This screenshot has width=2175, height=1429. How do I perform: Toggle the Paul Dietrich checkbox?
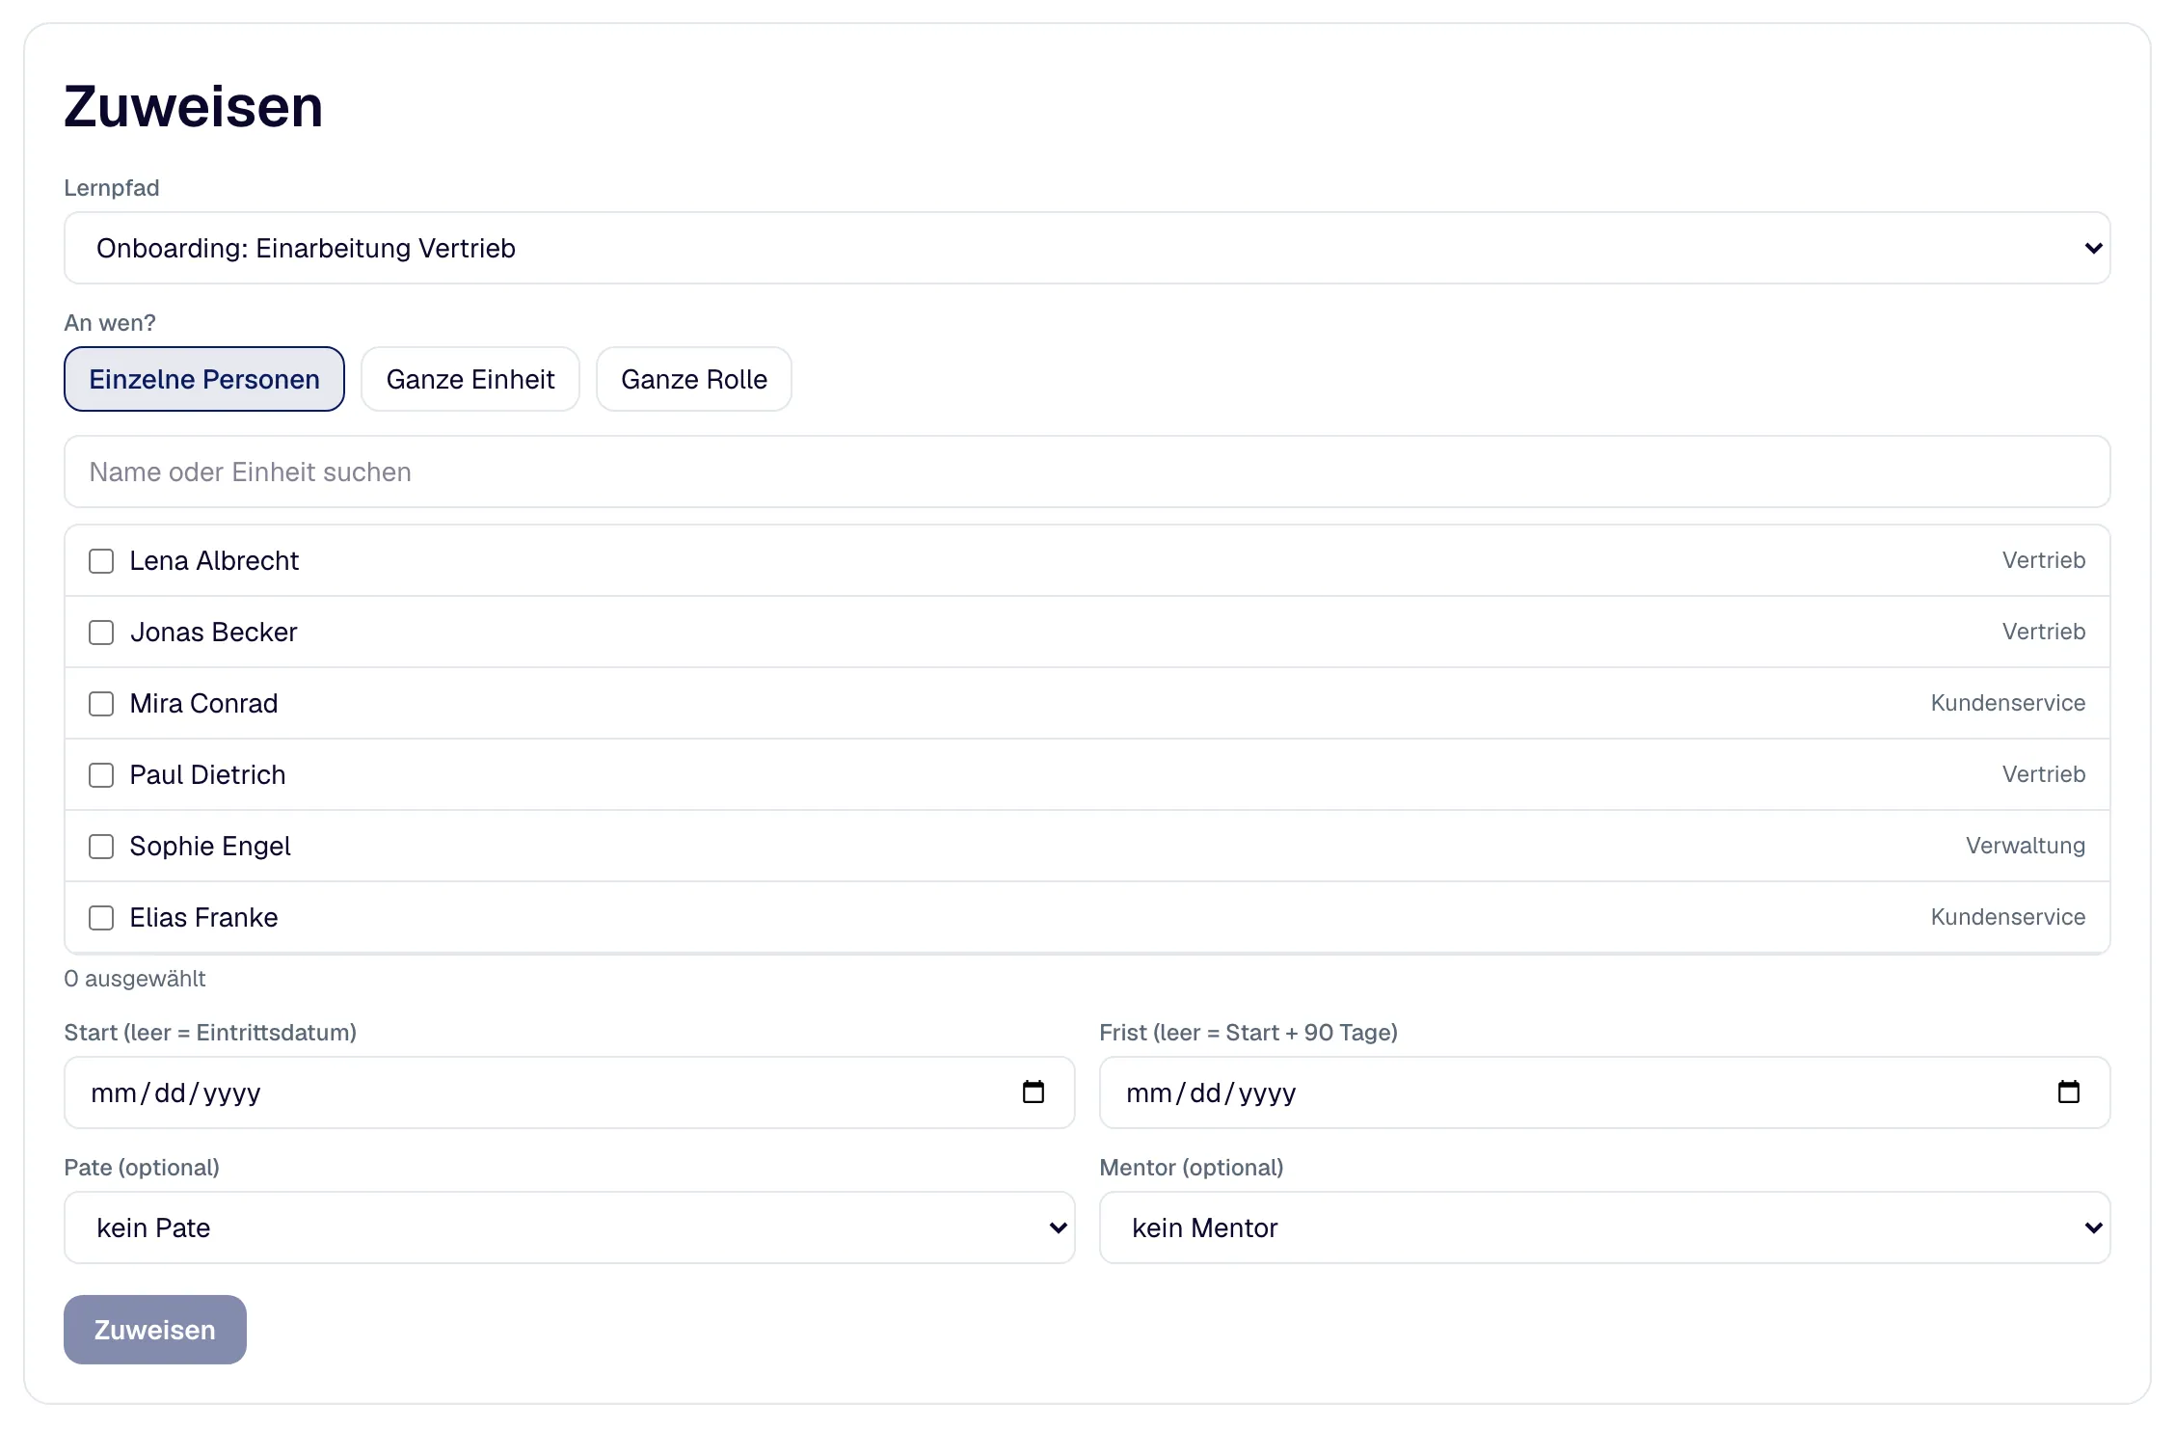pos(101,775)
